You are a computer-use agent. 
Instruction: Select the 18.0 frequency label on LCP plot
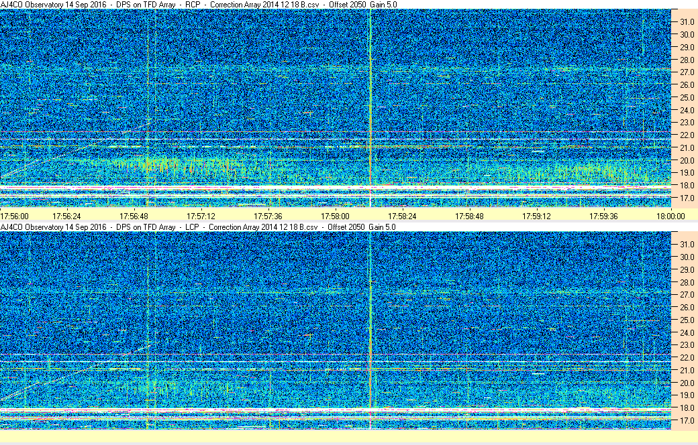687,407
